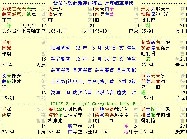187x139 pixels.
Task: Click the green 科 transformation marker
Action: pos(148,26)
